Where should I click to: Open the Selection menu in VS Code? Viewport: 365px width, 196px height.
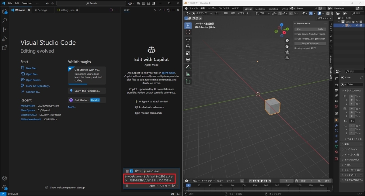(27, 3)
